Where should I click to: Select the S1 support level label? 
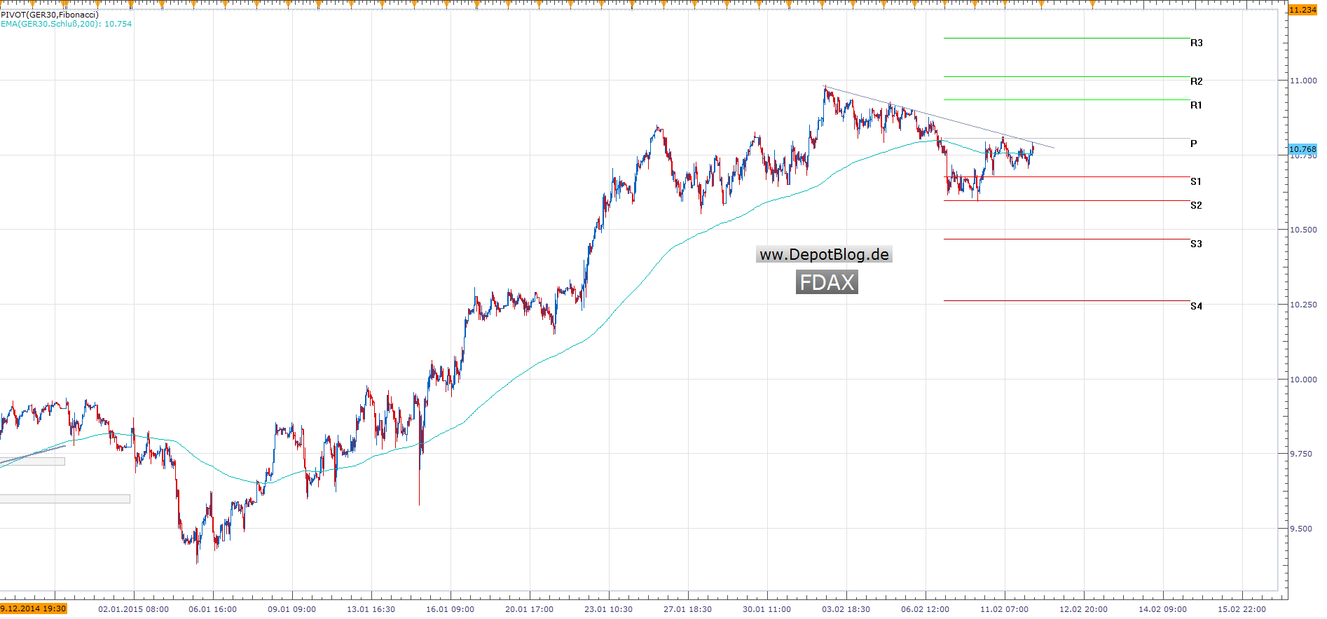coord(1195,182)
